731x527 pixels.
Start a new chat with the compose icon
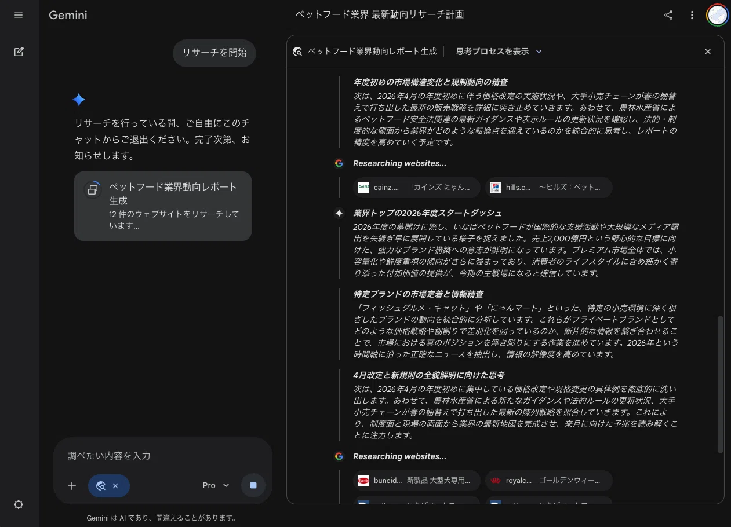pyautogui.click(x=19, y=52)
